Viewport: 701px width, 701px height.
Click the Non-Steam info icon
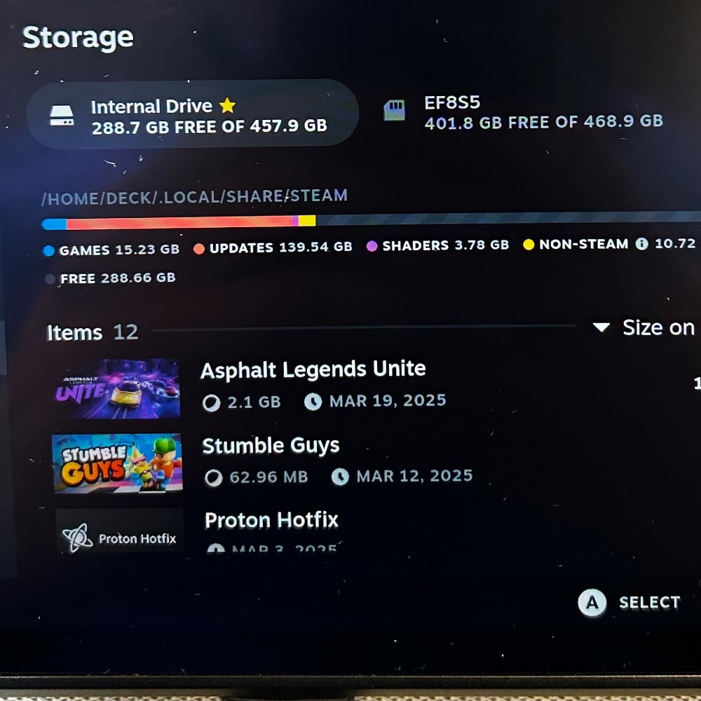pyautogui.click(x=641, y=244)
